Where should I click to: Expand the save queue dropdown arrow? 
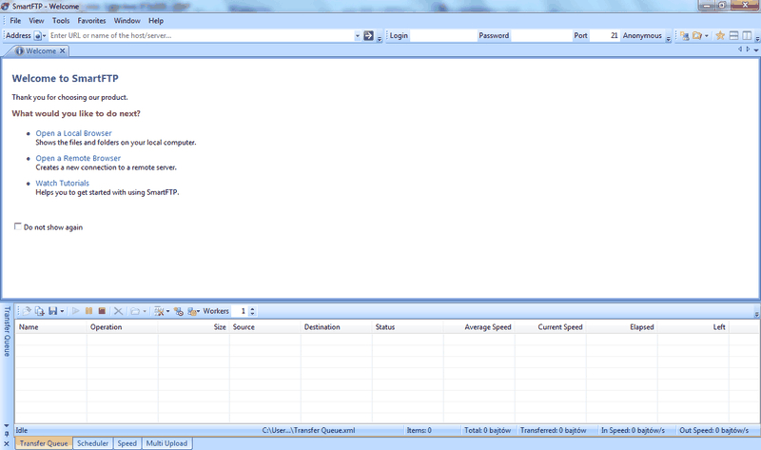pyautogui.click(x=62, y=311)
